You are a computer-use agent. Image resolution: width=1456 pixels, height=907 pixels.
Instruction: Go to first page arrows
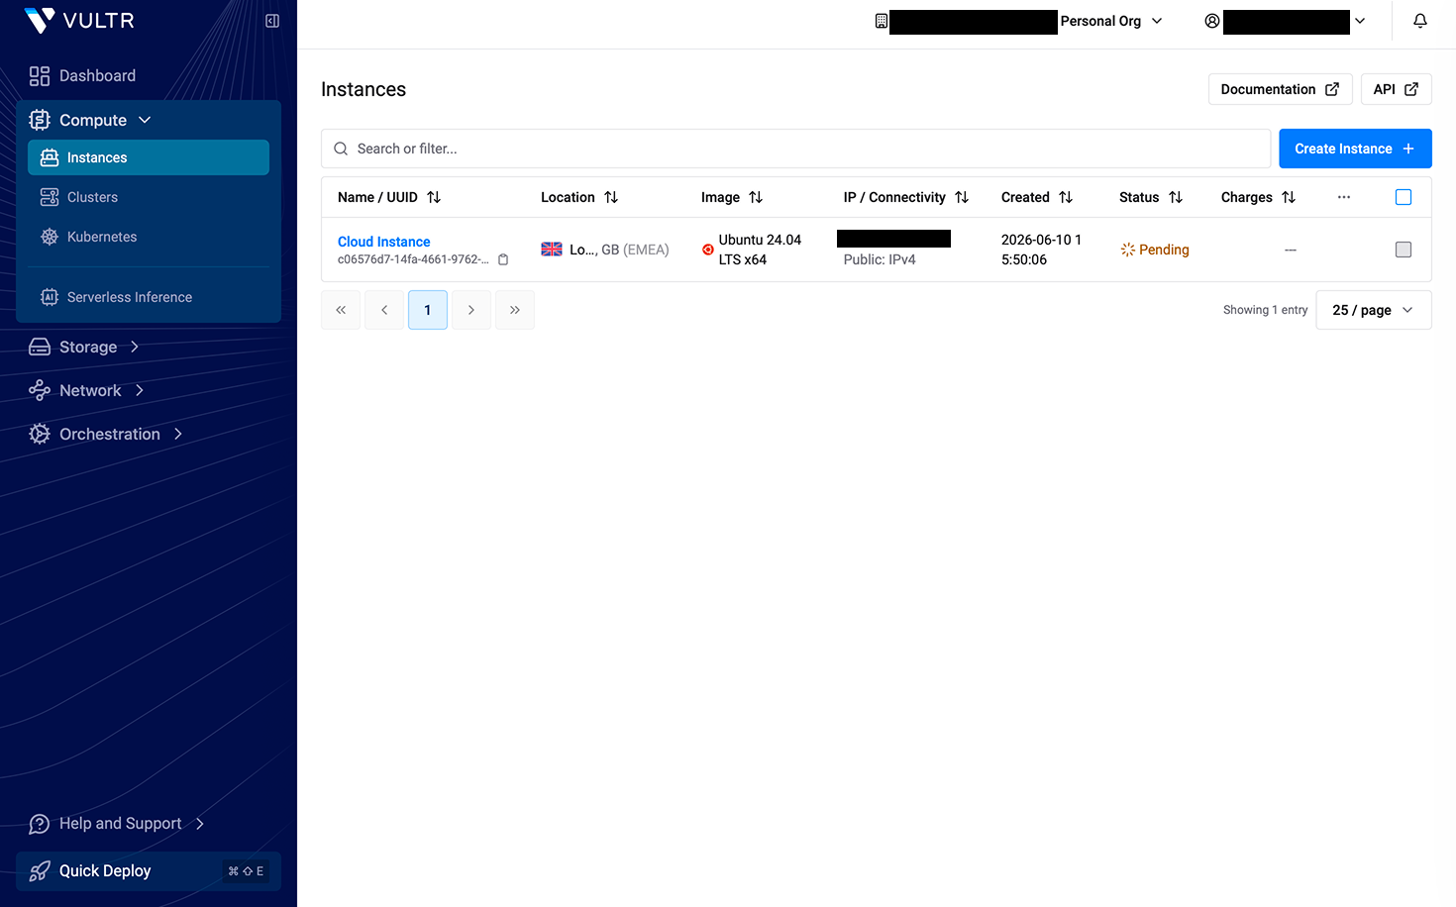tap(341, 310)
